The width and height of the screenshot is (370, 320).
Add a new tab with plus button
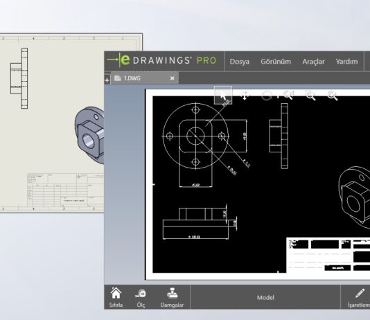[107, 80]
